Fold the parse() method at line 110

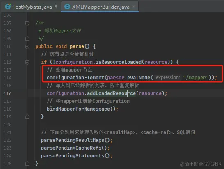click(x=27, y=46)
